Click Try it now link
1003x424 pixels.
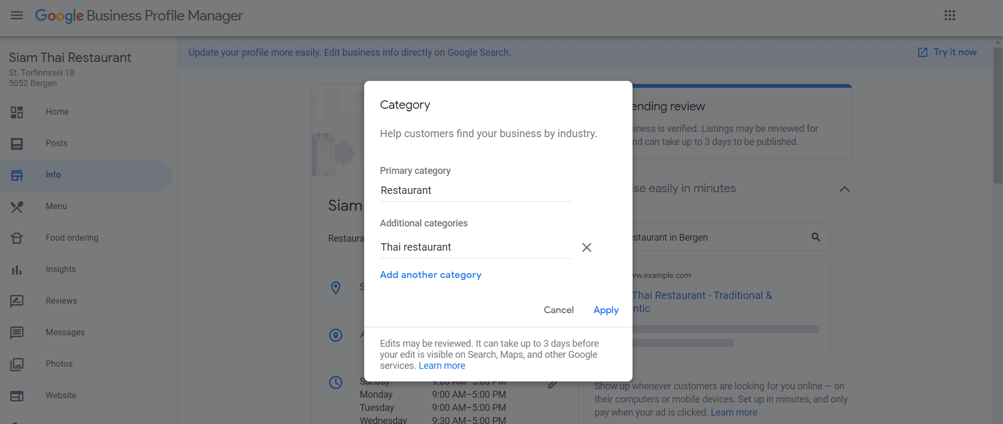(955, 52)
